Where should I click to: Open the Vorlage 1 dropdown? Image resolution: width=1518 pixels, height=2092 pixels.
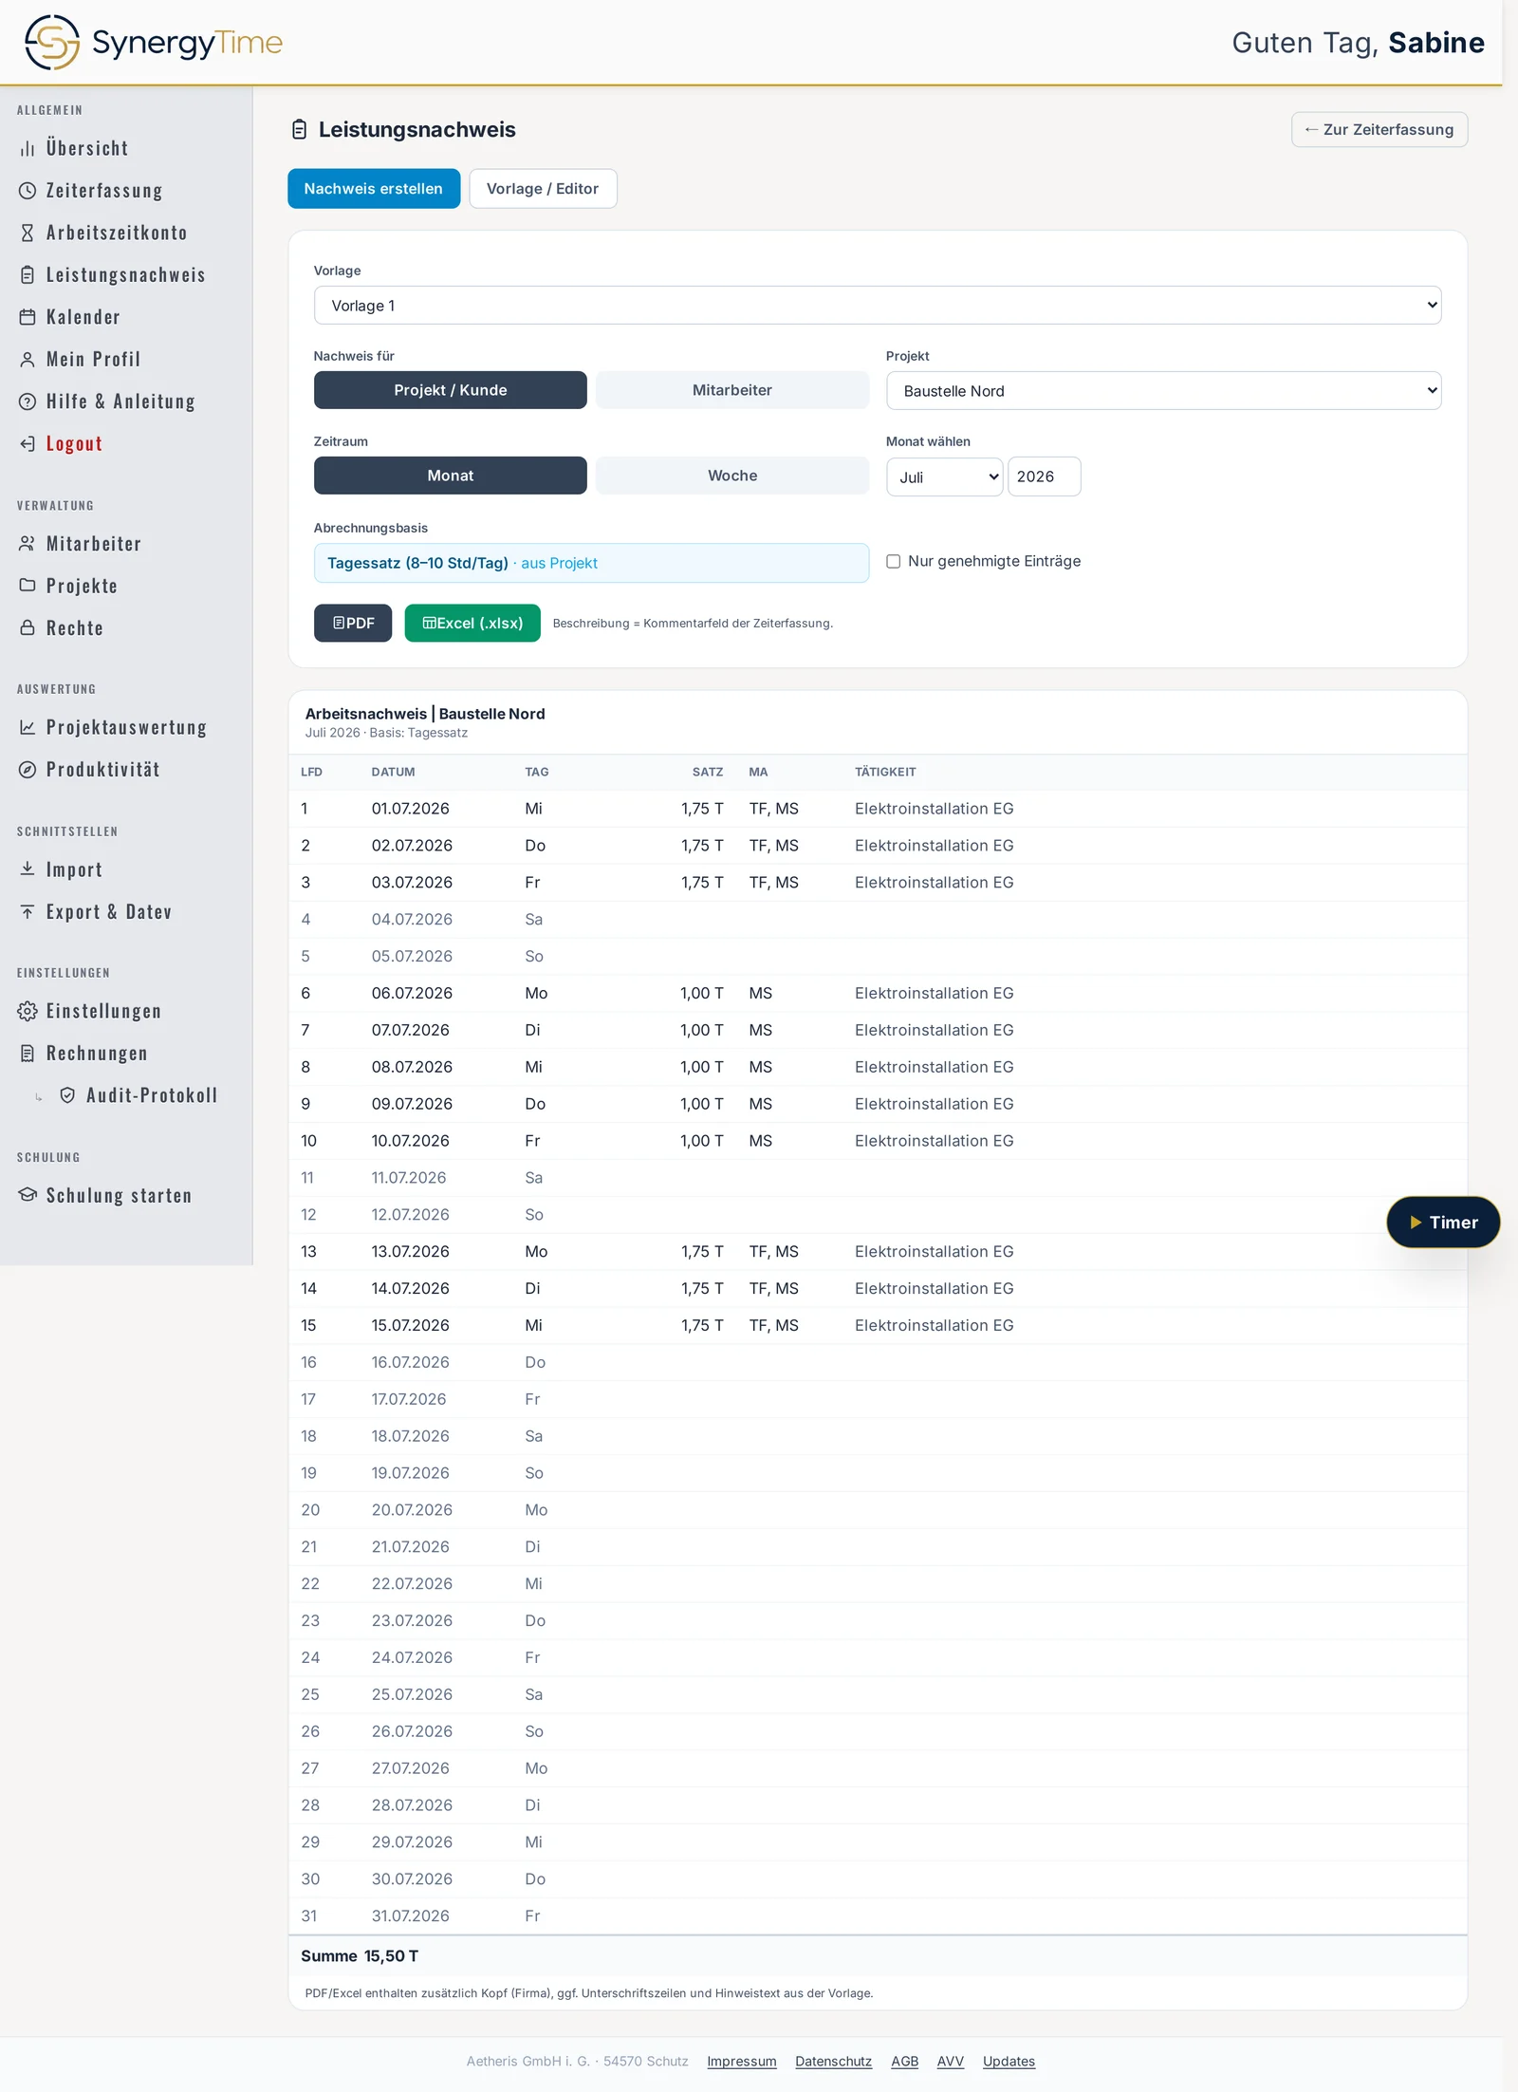878,306
